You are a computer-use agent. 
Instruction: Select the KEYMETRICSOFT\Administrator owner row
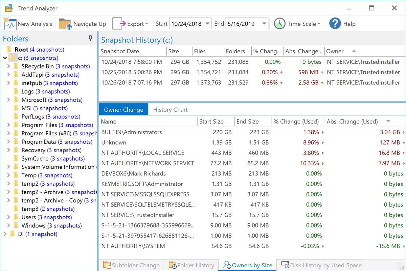pos(252,184)
